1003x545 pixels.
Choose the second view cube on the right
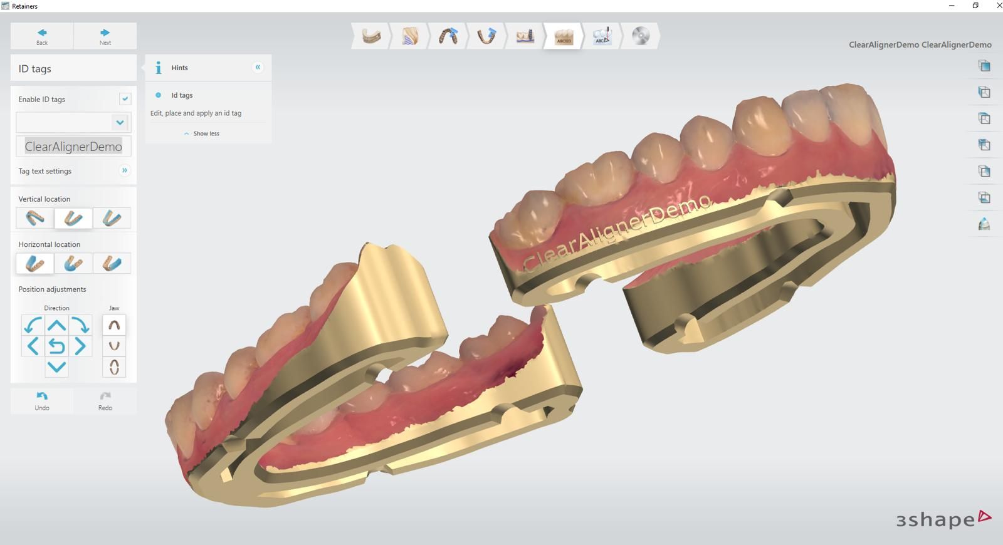[x=984, y=92]
